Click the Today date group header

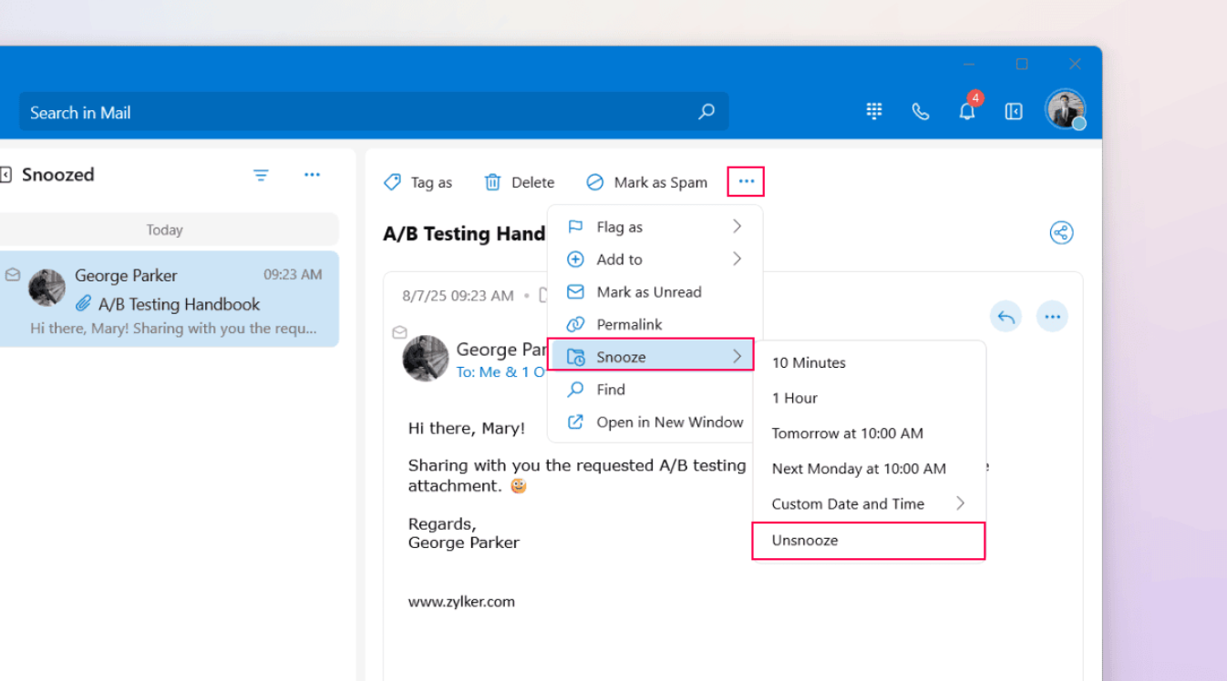tap(165, 229)
